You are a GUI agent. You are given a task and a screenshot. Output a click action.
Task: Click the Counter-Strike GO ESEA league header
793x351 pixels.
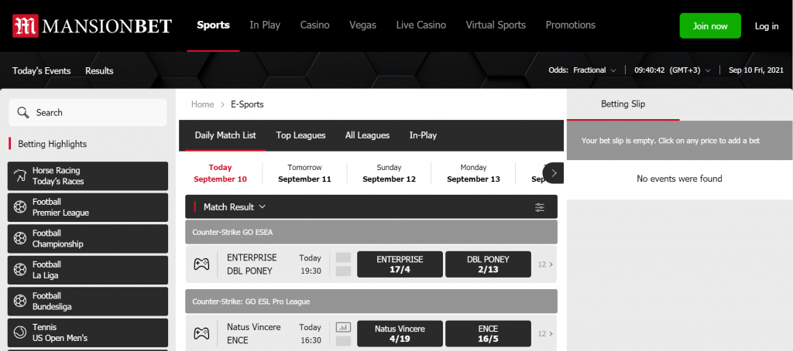tap(371, 232)
